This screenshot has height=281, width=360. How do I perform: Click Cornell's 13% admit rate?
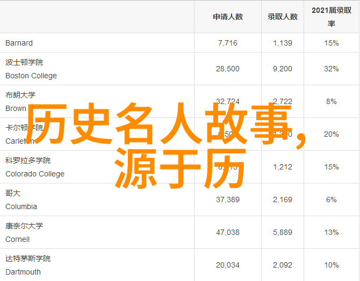(x=332, y=232)
